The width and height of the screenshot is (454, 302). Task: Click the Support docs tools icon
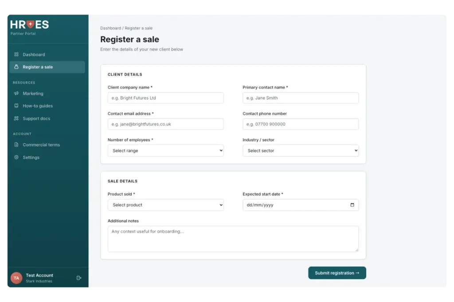click(16, 119)
